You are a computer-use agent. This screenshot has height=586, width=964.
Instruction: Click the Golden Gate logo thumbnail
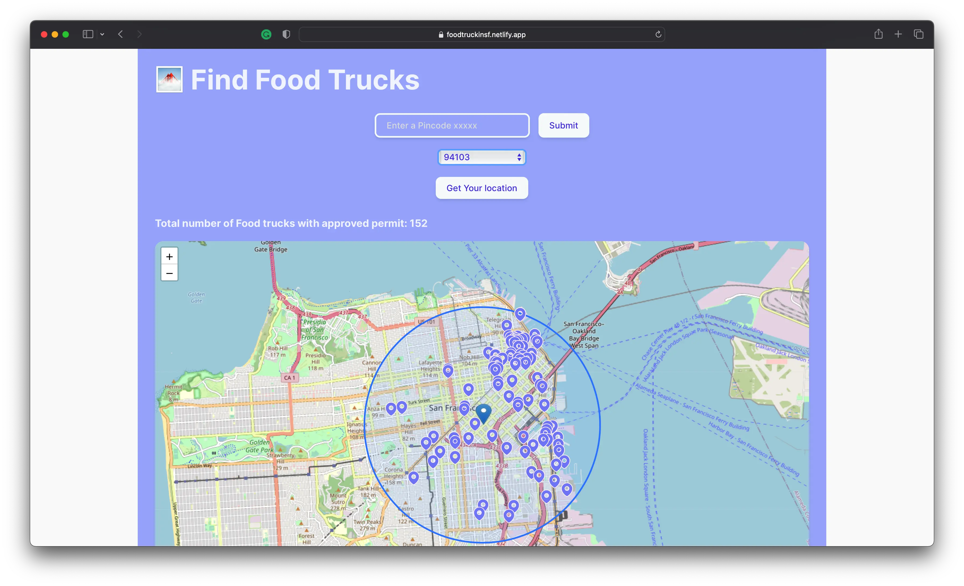169,79
